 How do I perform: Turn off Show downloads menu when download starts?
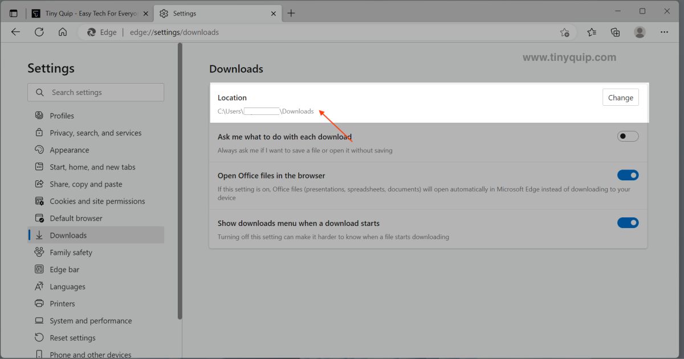[628, 222]
